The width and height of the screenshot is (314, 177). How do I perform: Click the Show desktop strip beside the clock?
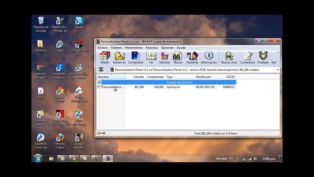click(281, 158)
